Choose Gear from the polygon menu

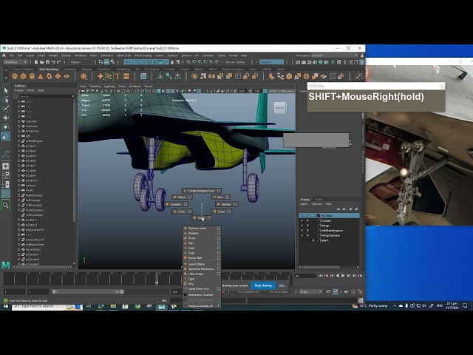tap(191, 253)
